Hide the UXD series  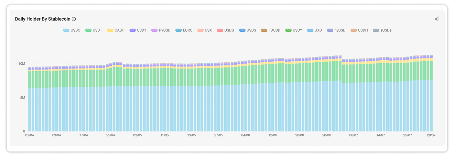(x=315, y=30)
